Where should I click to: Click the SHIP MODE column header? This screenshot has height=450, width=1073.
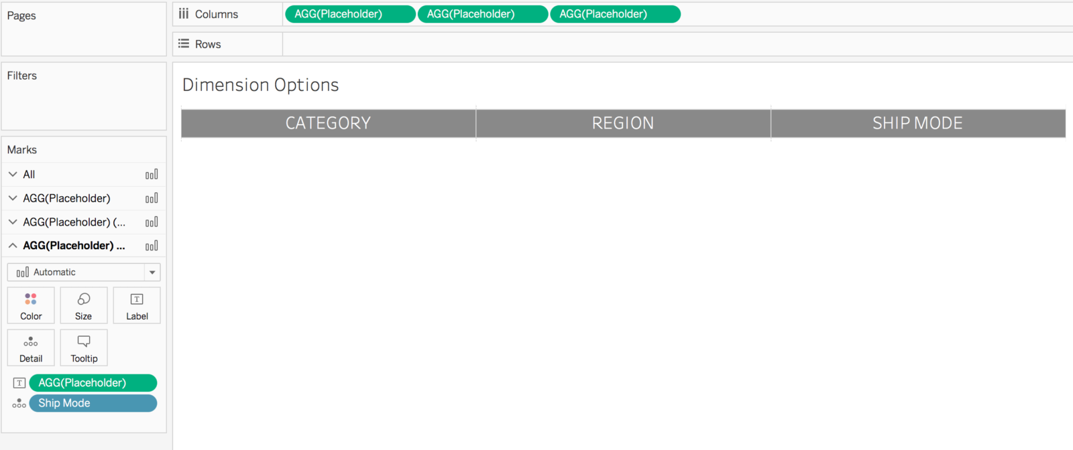tap(917, 123)
